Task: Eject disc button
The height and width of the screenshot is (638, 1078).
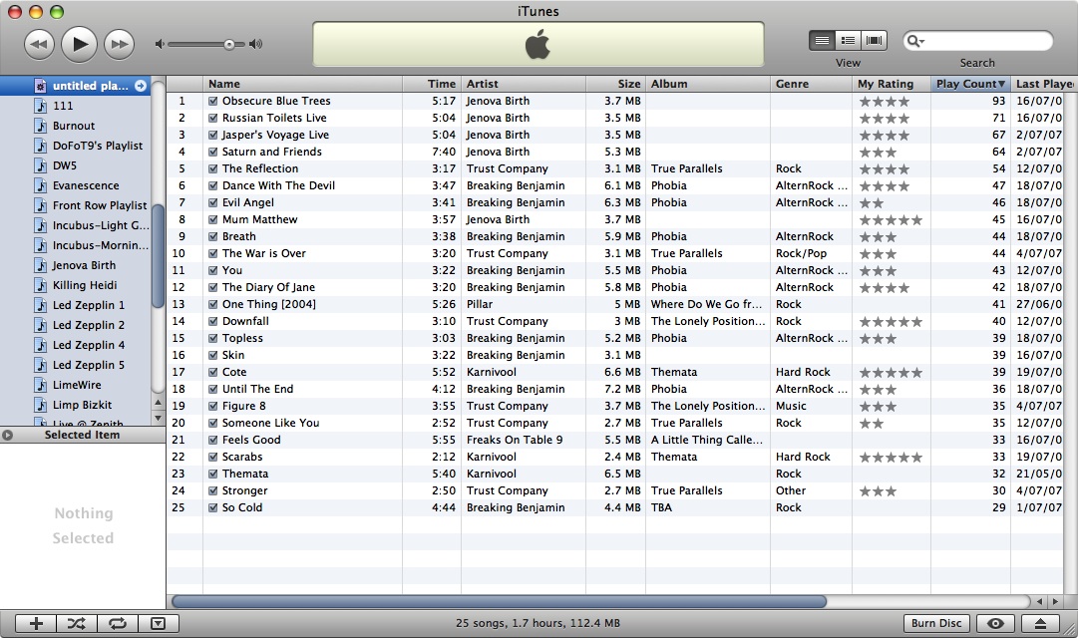Action: click(1040, 623)
